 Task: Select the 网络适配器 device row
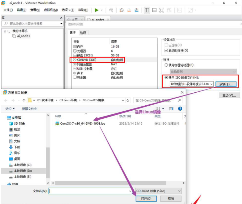coord(114,64)
